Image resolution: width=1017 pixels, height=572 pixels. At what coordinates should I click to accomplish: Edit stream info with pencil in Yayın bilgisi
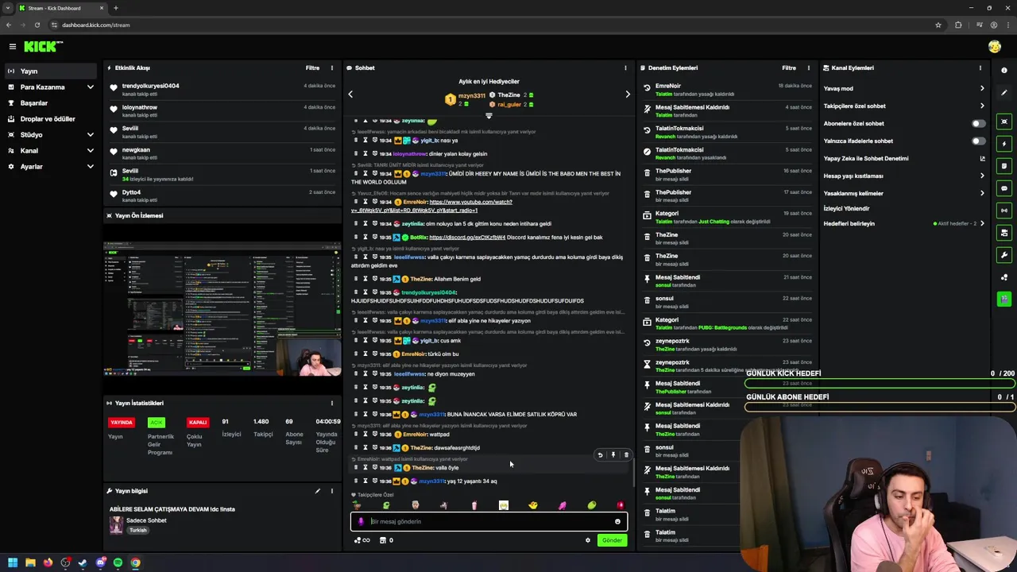click(317, 491)
